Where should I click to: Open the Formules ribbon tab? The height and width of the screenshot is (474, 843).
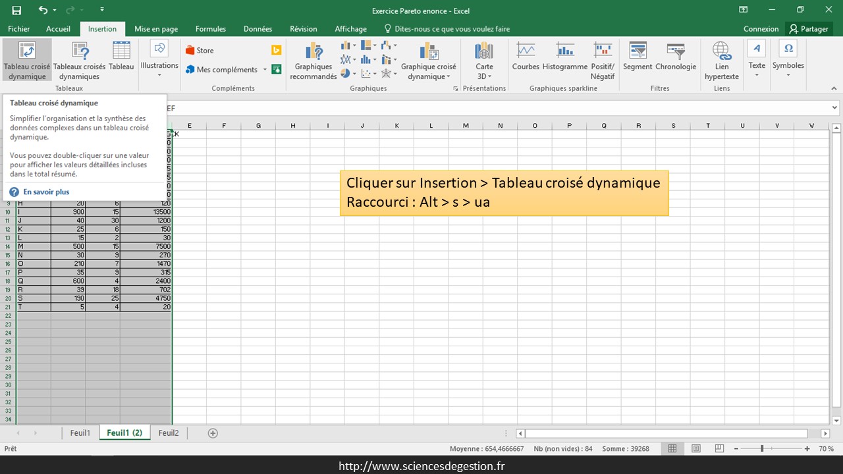211,29
